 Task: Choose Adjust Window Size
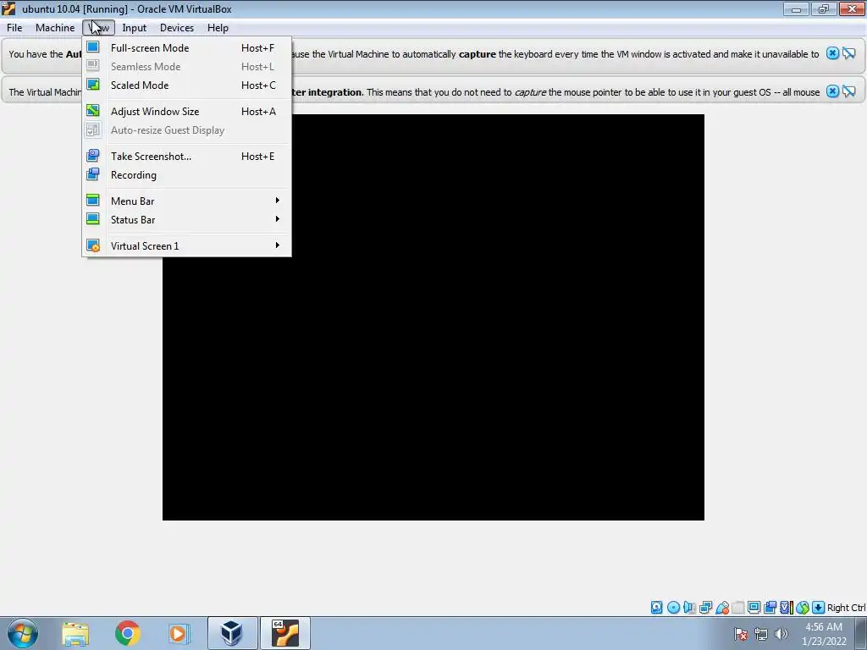[186, 111]
